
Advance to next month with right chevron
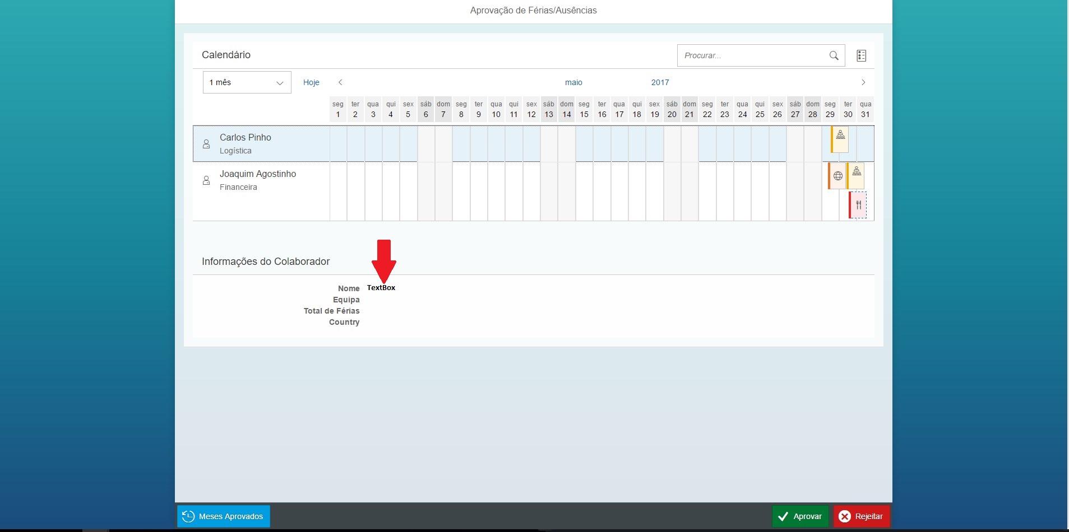click(862, 82)
